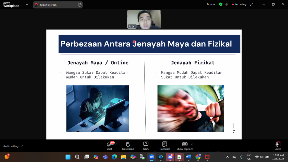This screenshot has height=162, width=288.
Task: Expand the captions options arrow
Action: pos(192,144)
